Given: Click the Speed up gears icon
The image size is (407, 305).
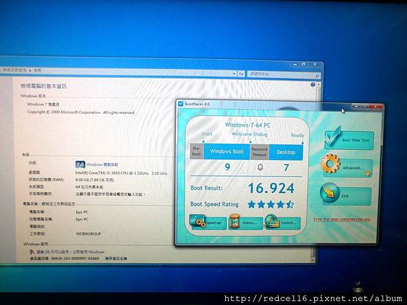Looking at the screenshot, I should (198, 222).
